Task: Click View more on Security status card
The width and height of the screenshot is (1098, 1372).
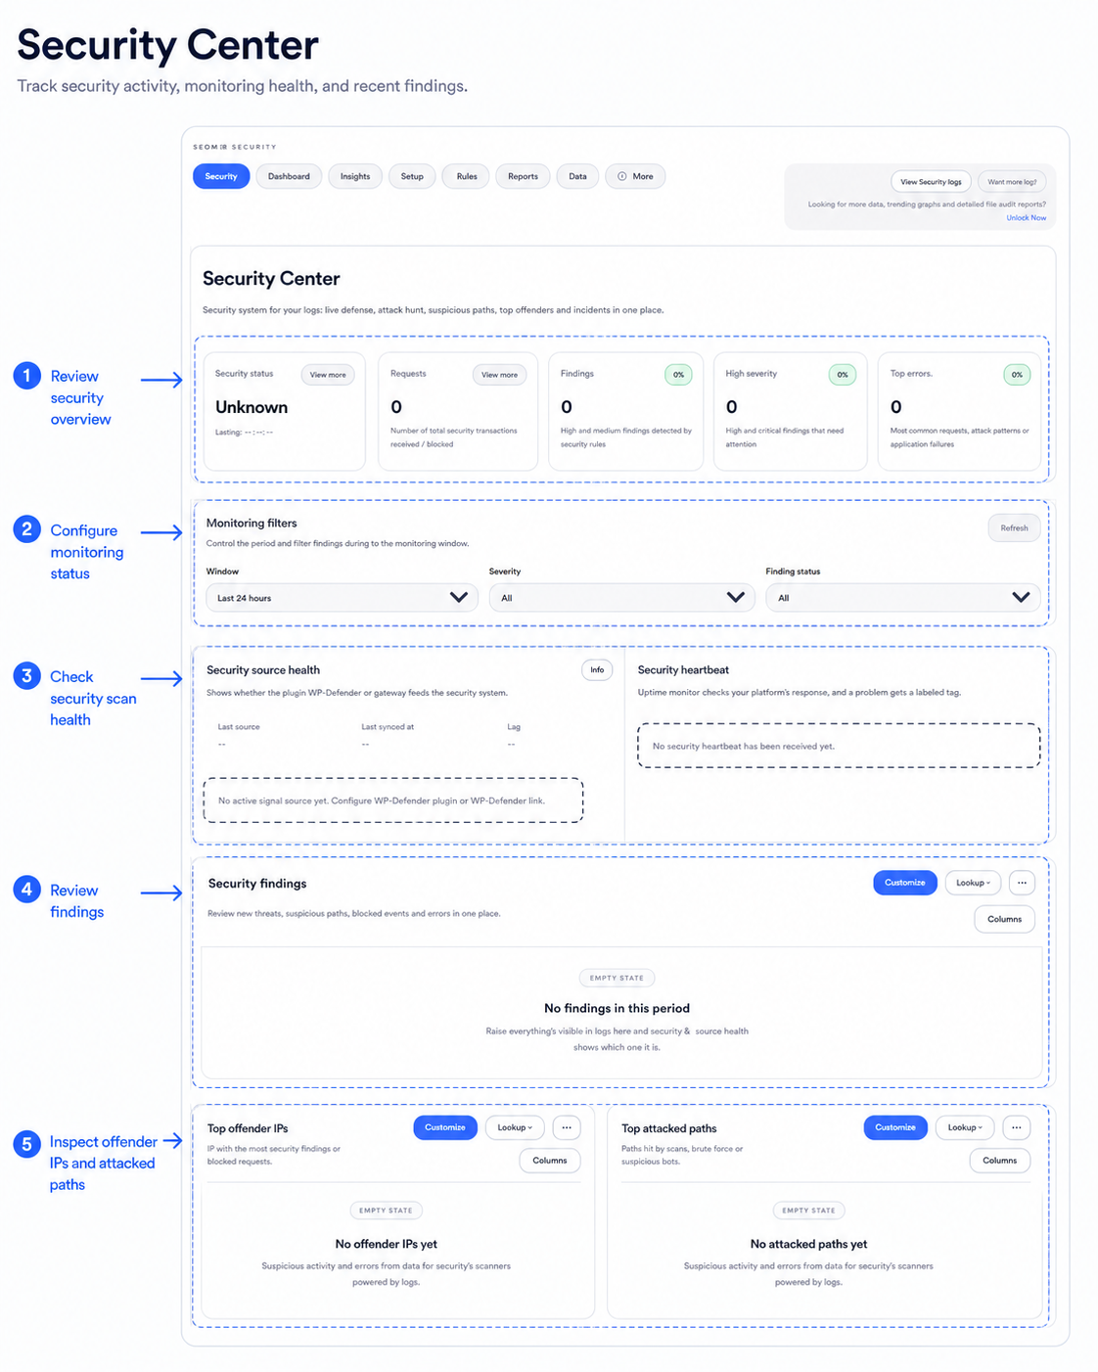Action: [x=328, y=375]
